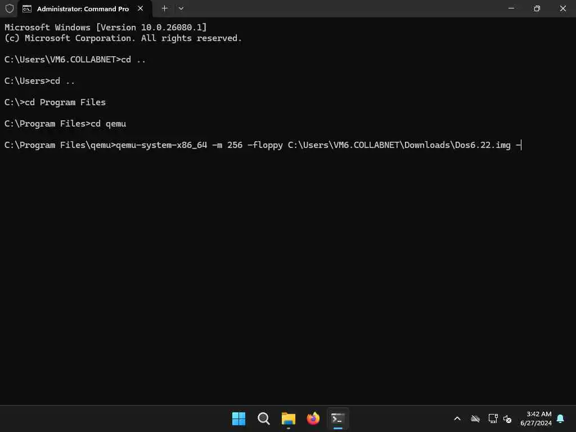Viewport: 576px width, 432px height.
Task: Close the terminal window
Action: [x=562, y=8]
